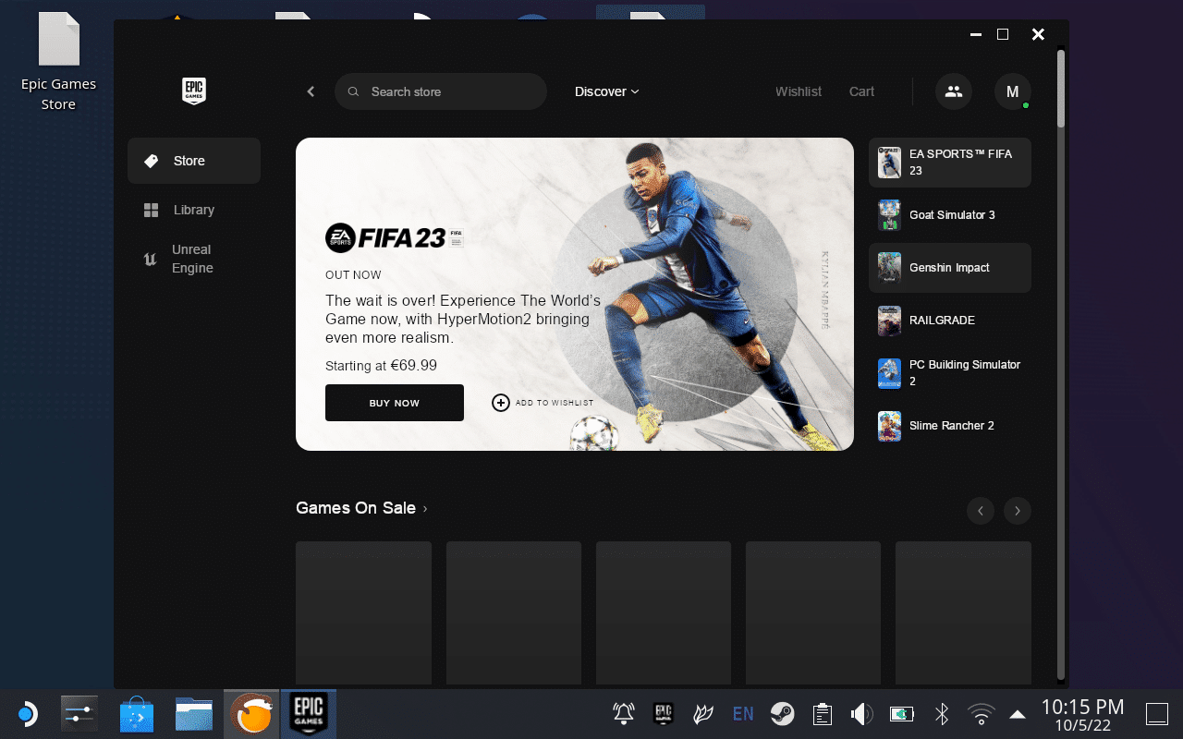This screenshot has height=739, width=1183.
Task: Open the M profile avatar
Action: tap(1012, 91)
